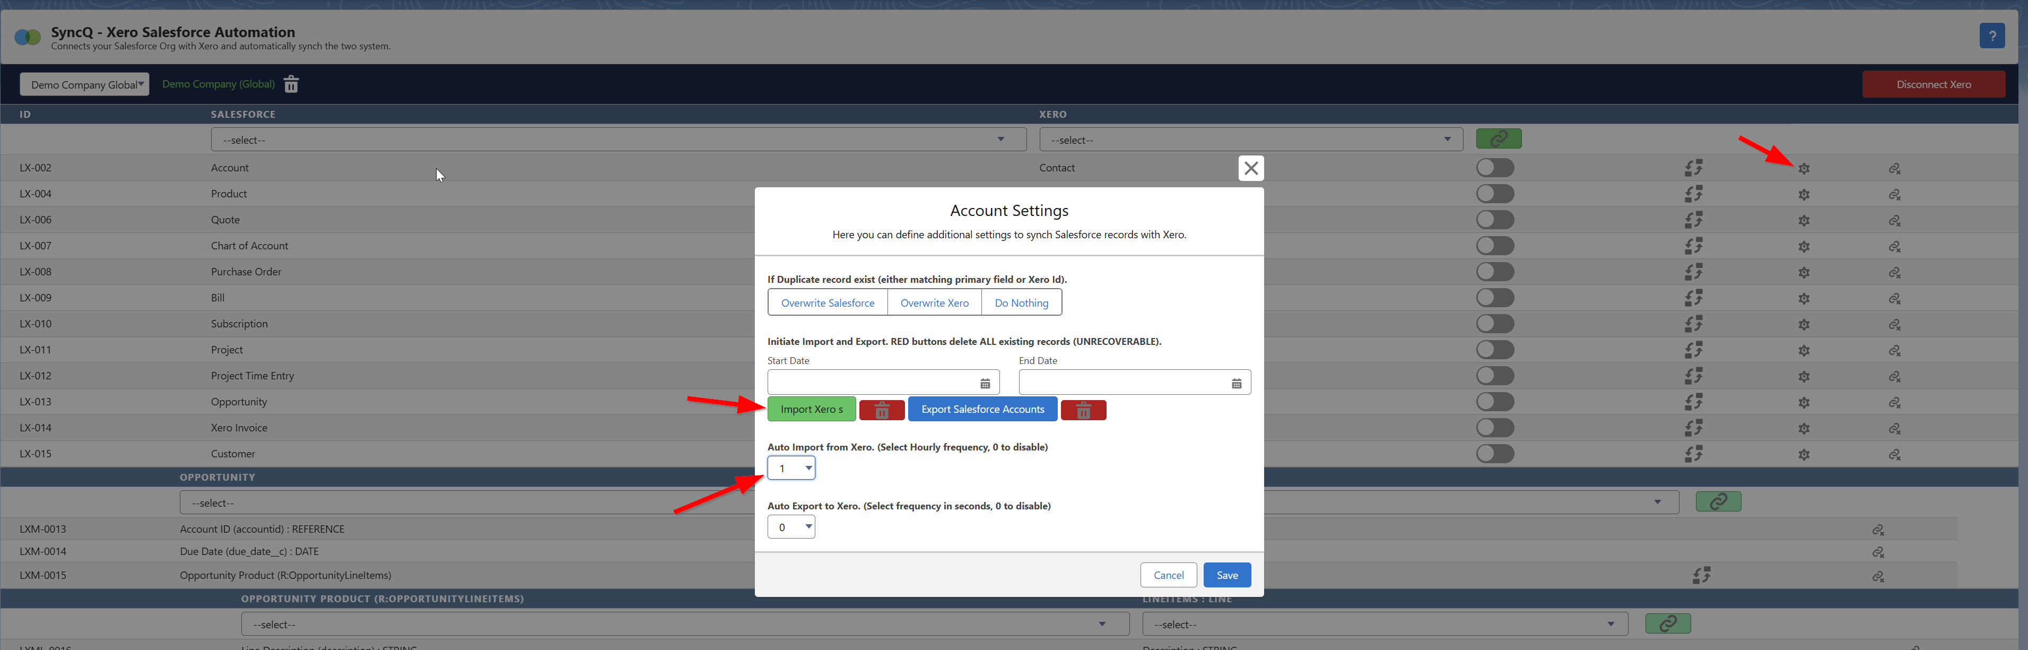Screen dimensions: 2028x650
Task: Click the green Import Xero button
Action: click(812, 409)
